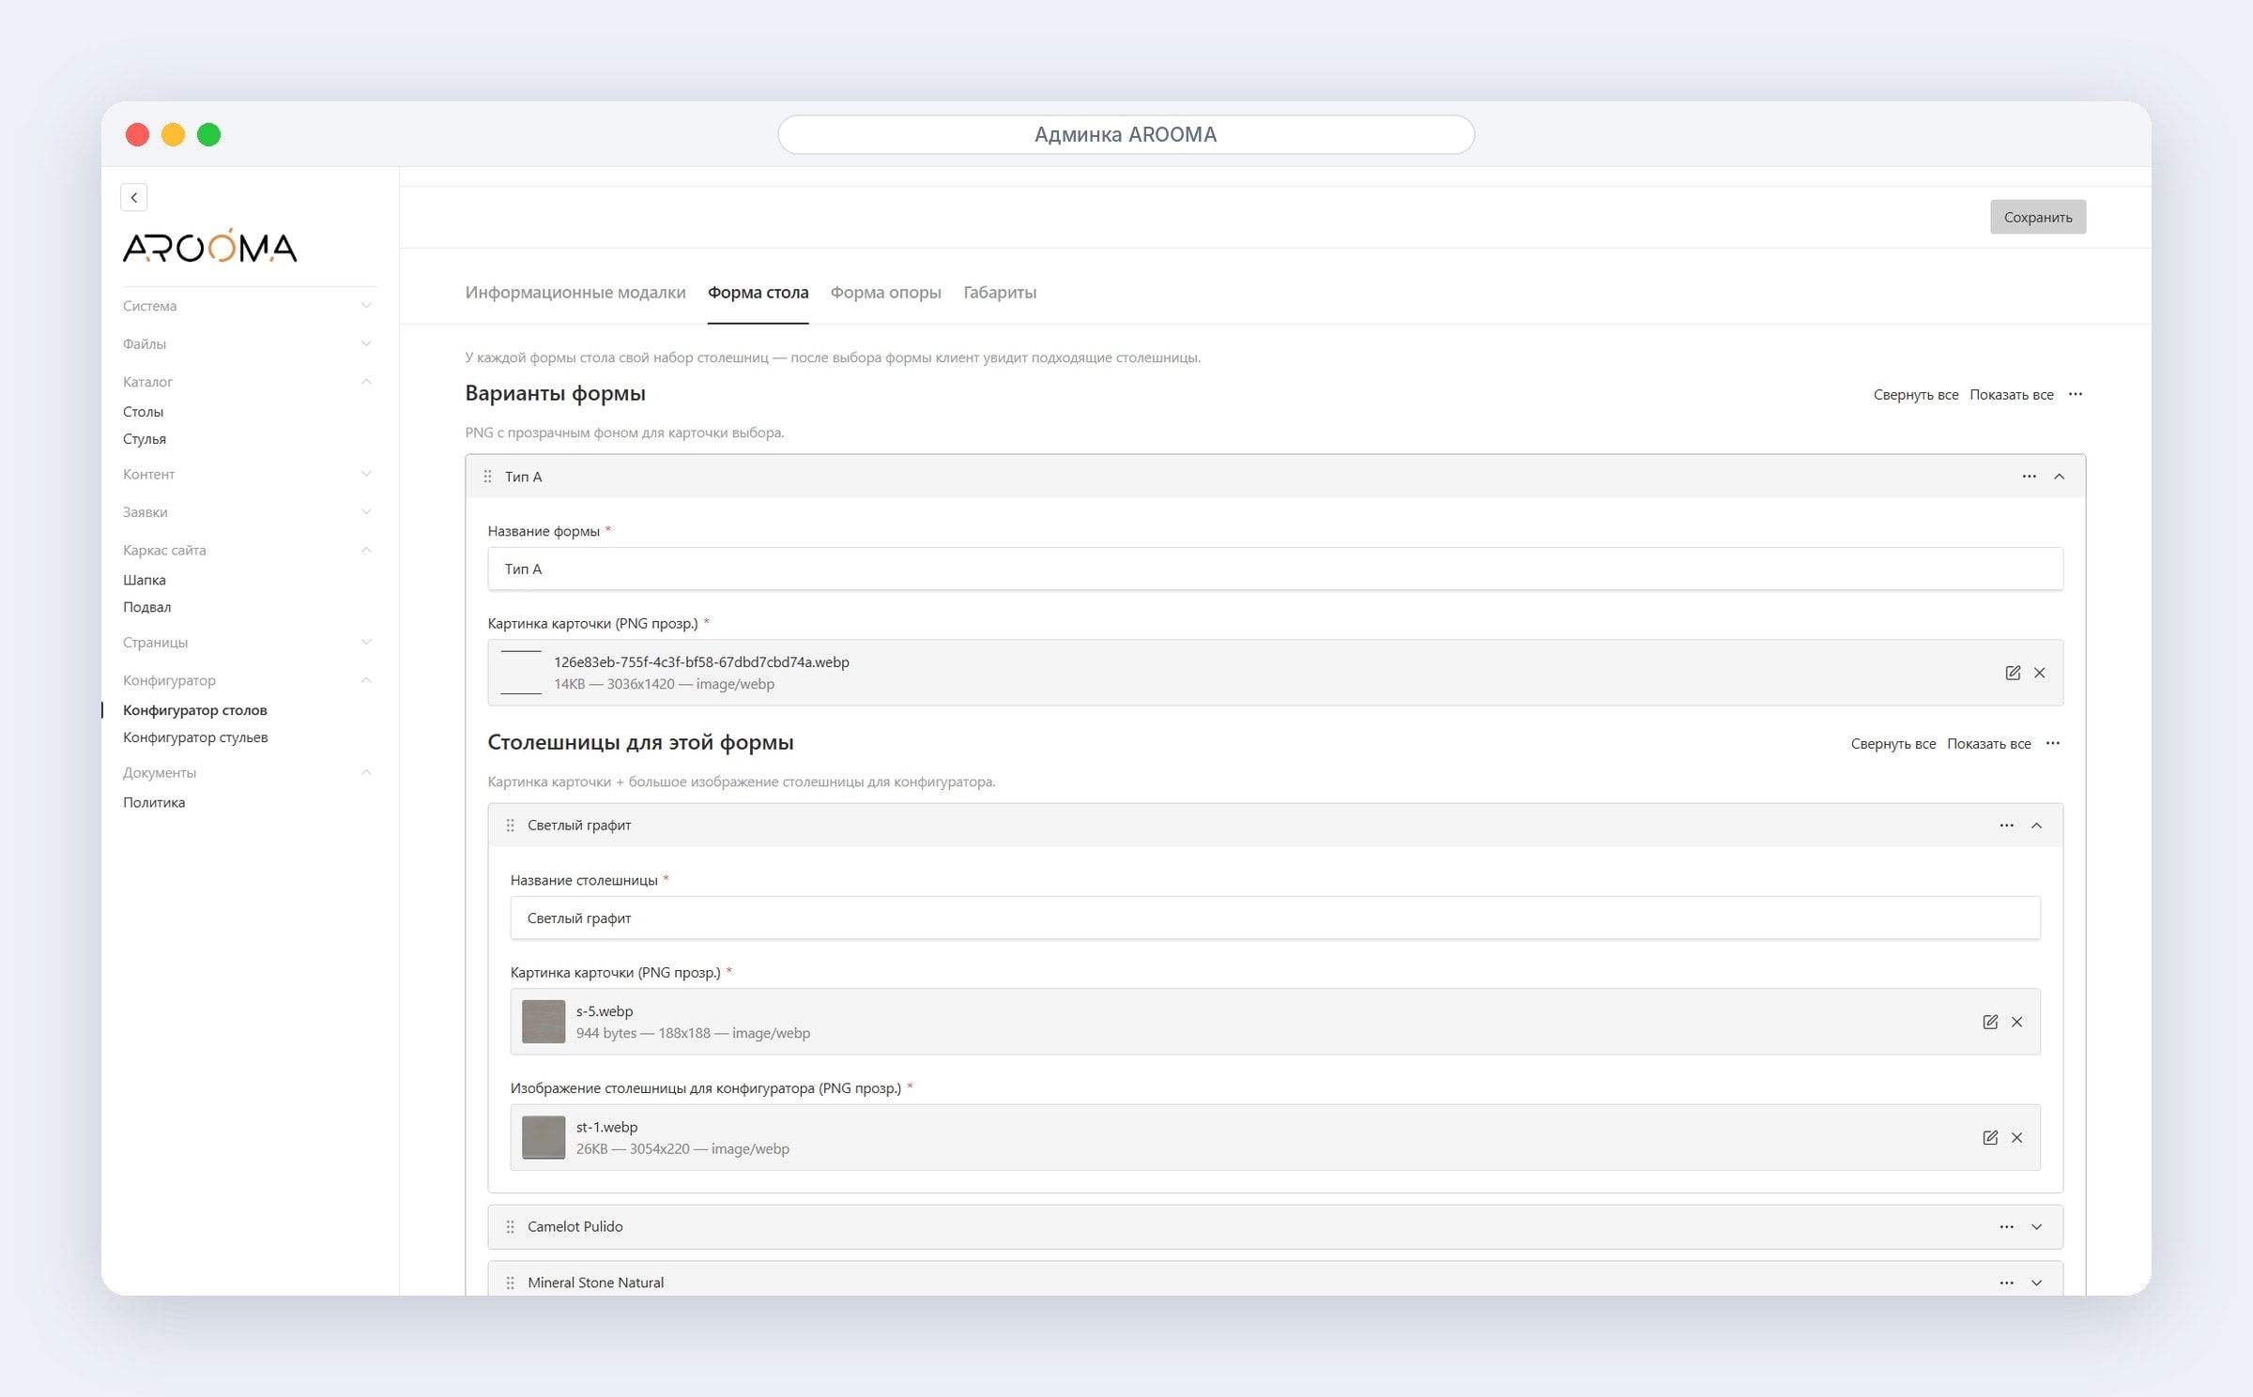Viewport: 2253px width, 1397px height.
Task: Open the Габариты tab
Action: (x=1000, y=293)
